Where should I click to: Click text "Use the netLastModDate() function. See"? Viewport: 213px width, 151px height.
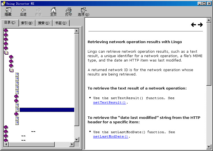click(134, 132)
